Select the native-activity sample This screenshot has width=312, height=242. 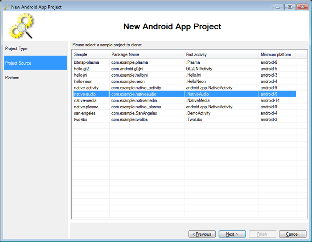pos(86,88)
